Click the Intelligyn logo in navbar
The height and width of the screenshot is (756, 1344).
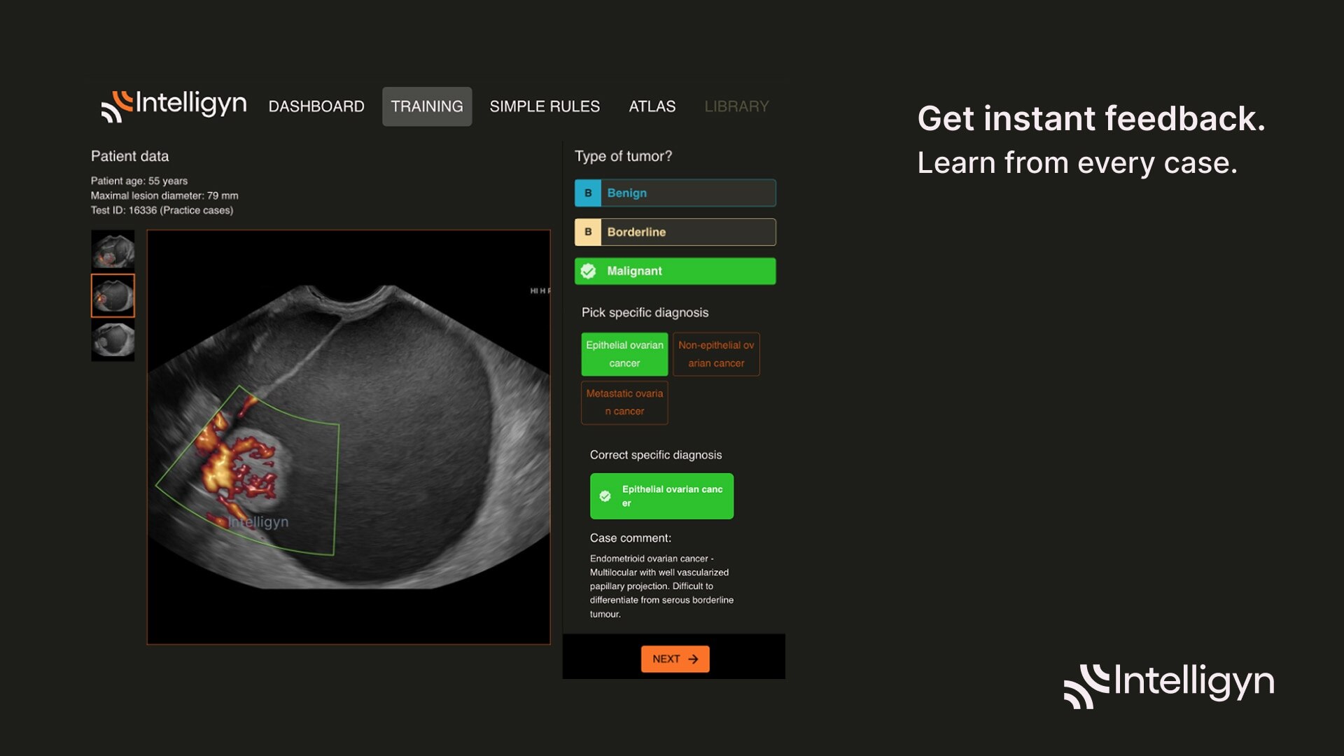[x=174, y=105]
